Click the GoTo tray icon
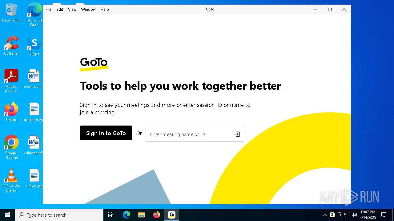The height and width of the screenshot is (221, 394). (332, 215)
